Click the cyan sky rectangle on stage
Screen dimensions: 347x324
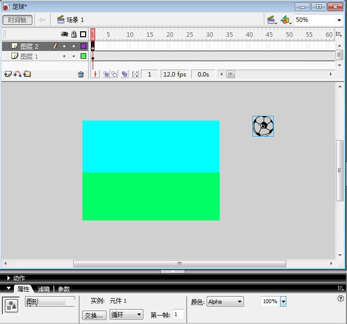tap(151, 147)
